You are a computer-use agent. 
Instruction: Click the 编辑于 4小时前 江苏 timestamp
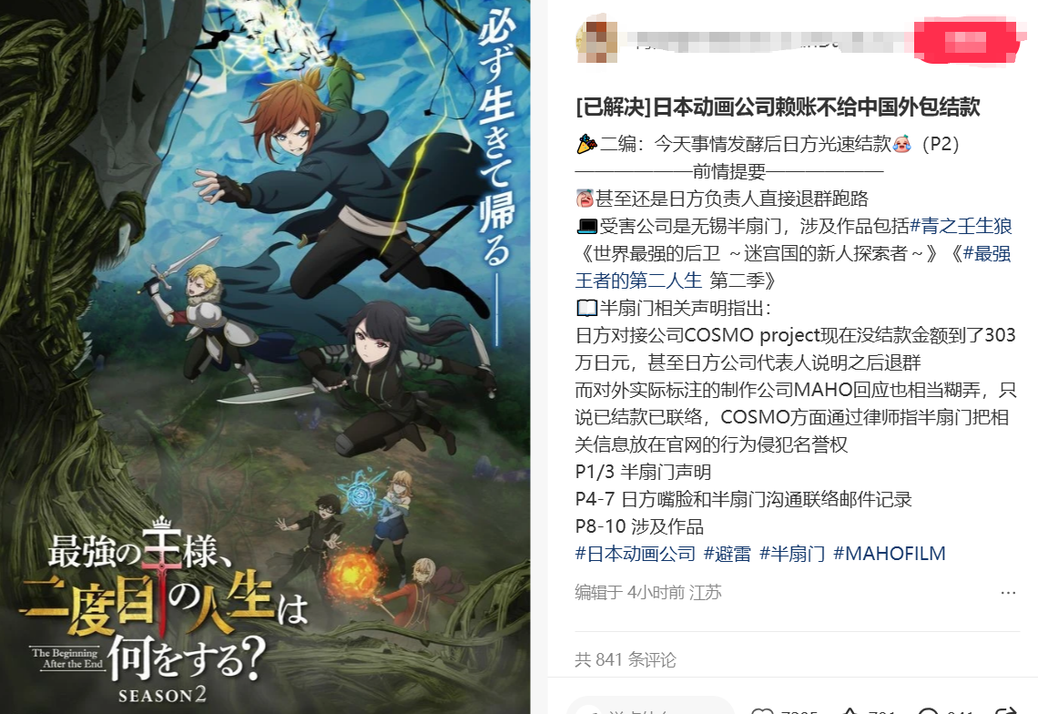point(648,592)
